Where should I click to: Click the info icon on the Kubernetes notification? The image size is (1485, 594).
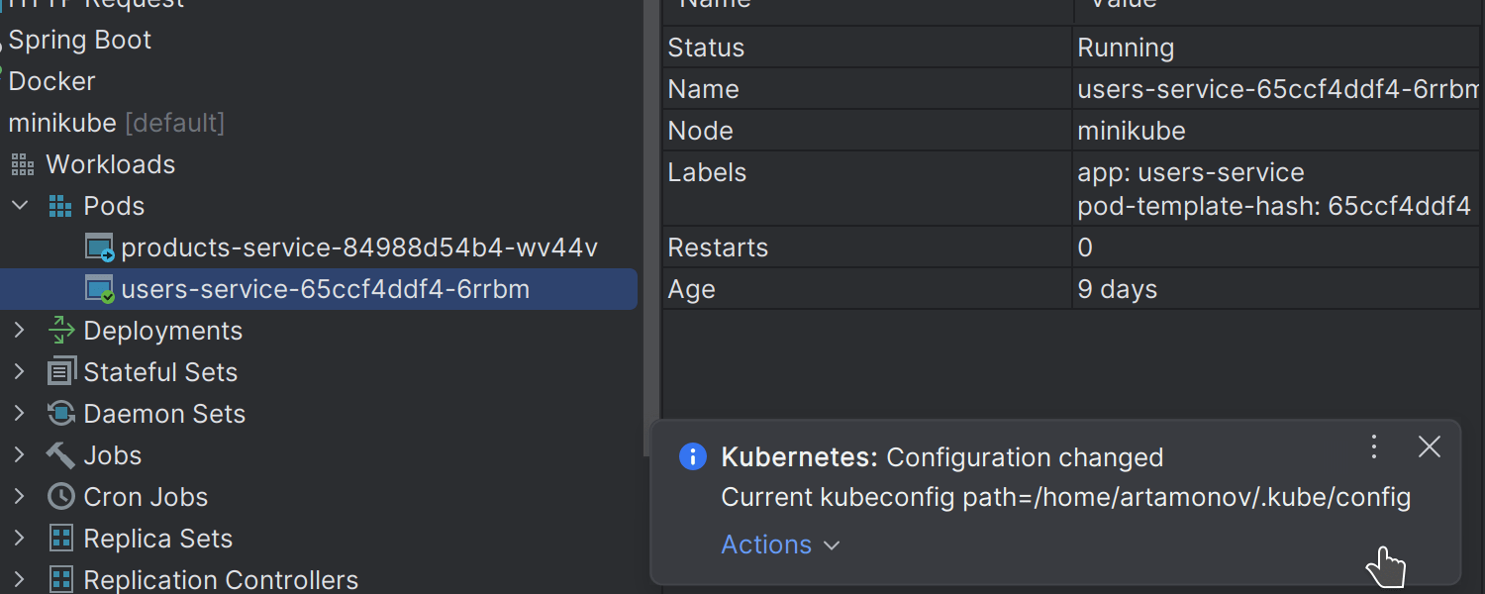(x=693, y=456)
